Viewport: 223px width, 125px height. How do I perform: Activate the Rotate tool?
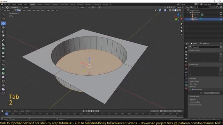click(3, 27)
